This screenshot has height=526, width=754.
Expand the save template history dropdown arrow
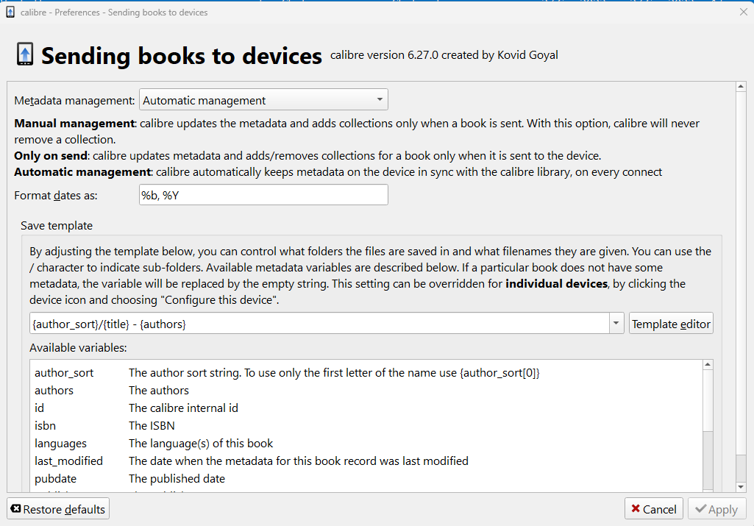click(x=616, y=323)
